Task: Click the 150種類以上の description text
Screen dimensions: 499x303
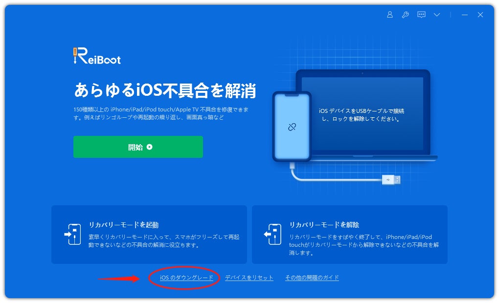Action: (161, 113)
